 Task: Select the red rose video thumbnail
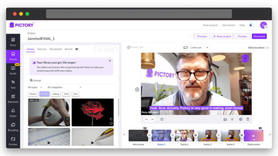pos(93,112)
